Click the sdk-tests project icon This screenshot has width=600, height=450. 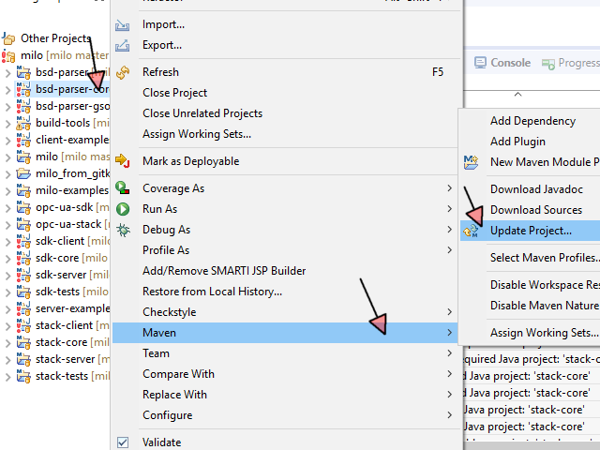(x=23, y=292)
